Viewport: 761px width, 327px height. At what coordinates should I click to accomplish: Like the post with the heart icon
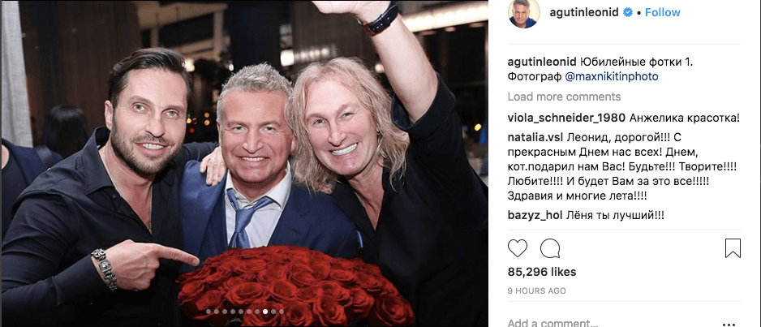click(x=518, y=248)
